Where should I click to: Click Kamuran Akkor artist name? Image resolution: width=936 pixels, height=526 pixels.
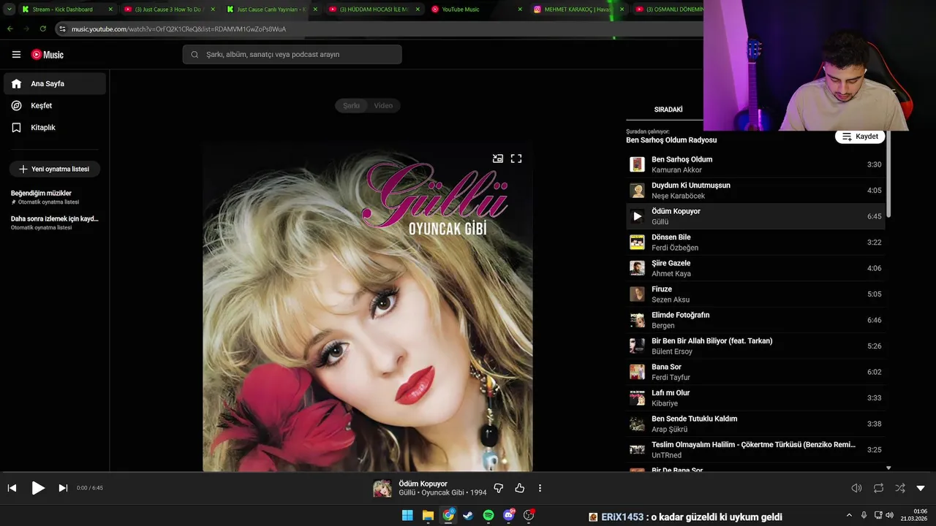676,170
